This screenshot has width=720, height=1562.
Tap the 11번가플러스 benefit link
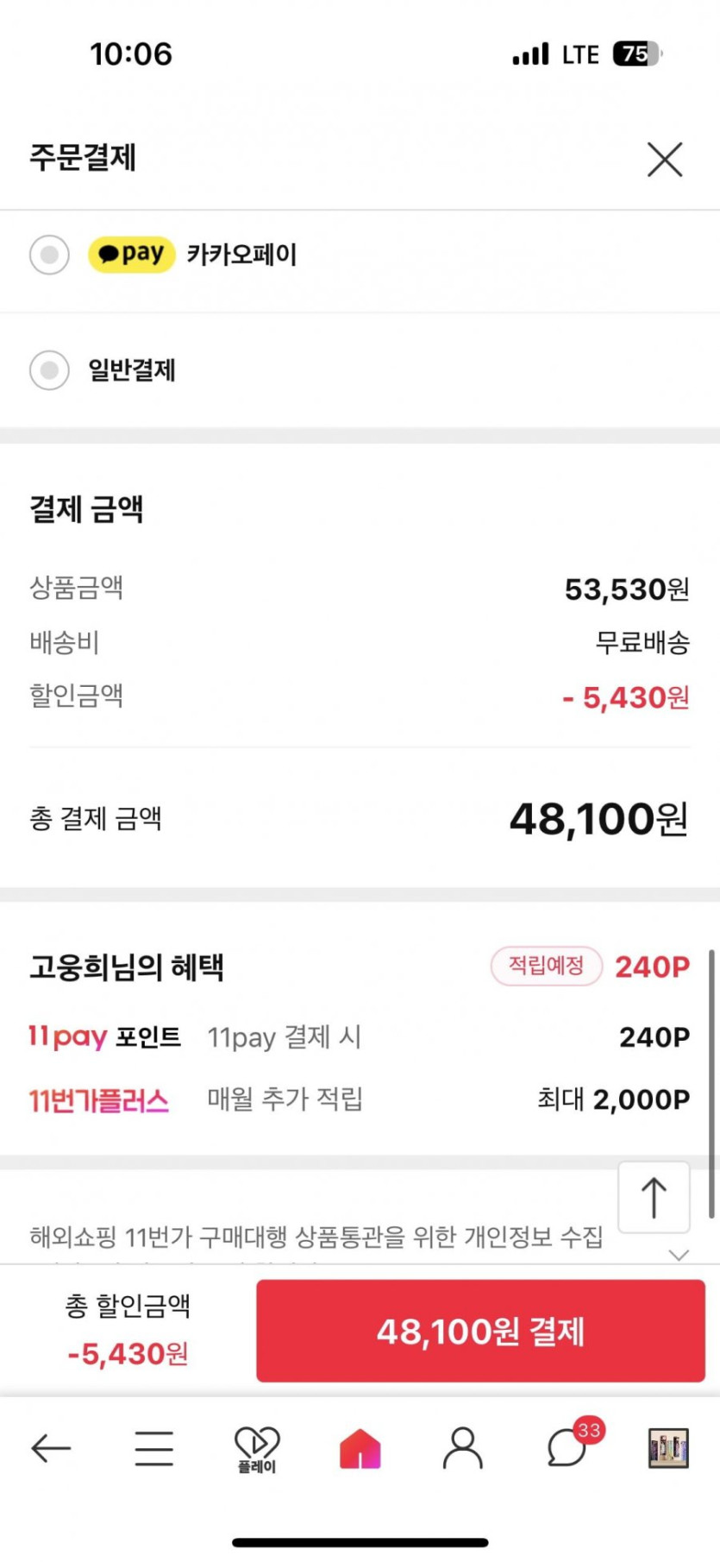tap(99, 1100)
